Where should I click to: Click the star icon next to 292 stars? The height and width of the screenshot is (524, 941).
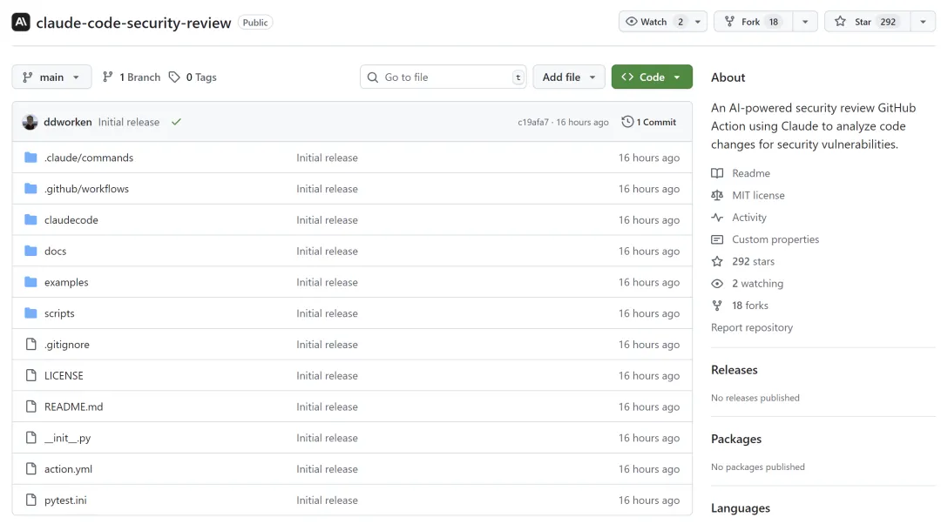point(717,261)
